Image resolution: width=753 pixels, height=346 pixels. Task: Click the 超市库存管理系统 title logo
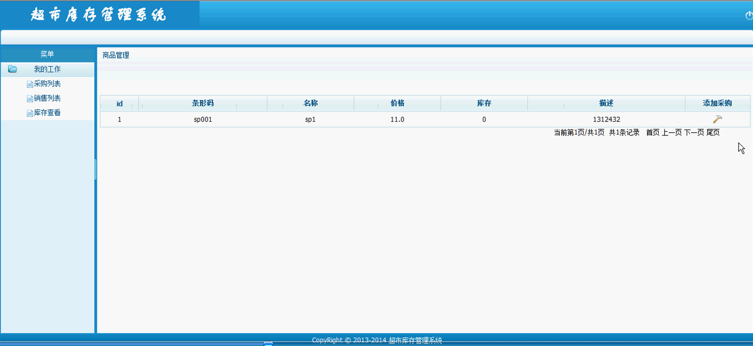click(99, 15)
